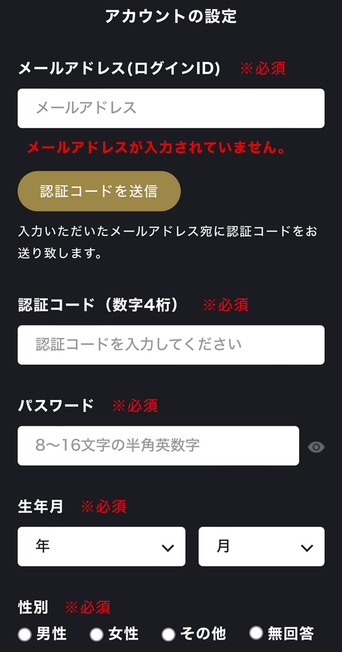This screenshot has height=652, width=342.
Task: Click the メールアドレス input field
Action: (171, 108)
